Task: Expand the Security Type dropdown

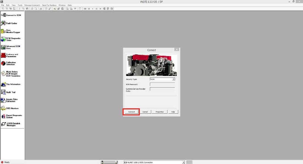Action: (x=174, y=79)
